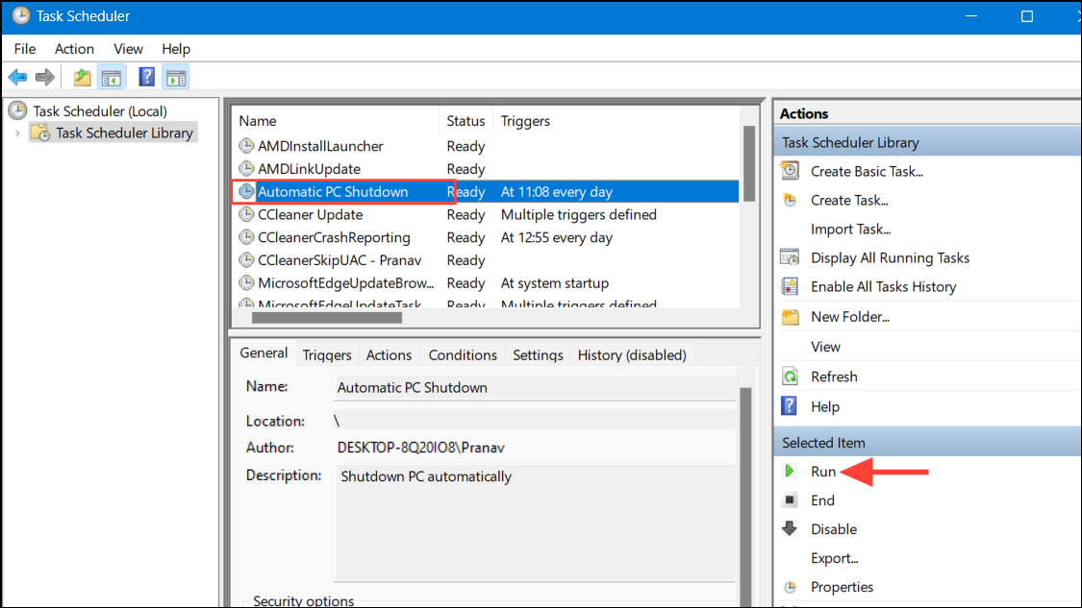The width and height of the screenshot is (1082, 608).
Task: Open Properties for the selected task
Action: pyautogui.click(x=843, y=586)
